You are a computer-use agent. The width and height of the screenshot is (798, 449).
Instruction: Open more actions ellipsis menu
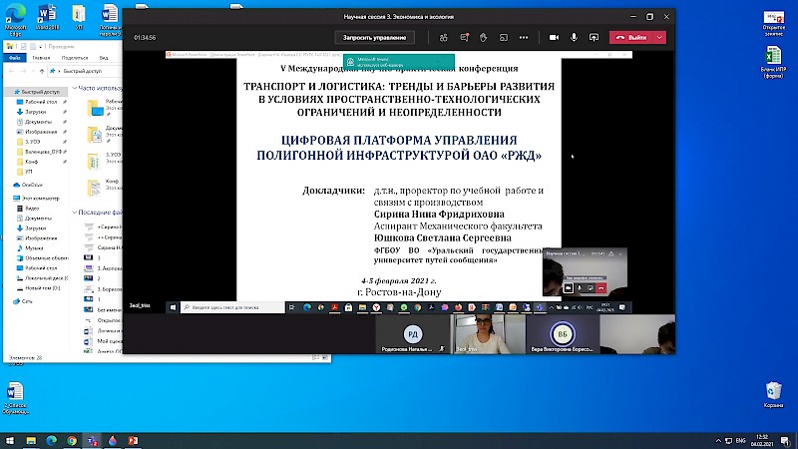tap(524, 37)
